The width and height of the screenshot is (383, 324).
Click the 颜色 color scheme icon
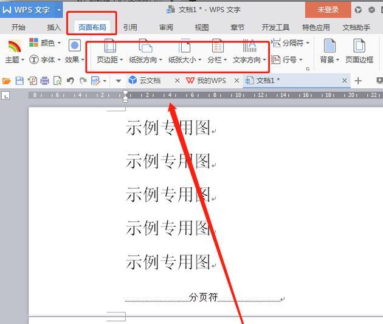(x=33, y=43)
